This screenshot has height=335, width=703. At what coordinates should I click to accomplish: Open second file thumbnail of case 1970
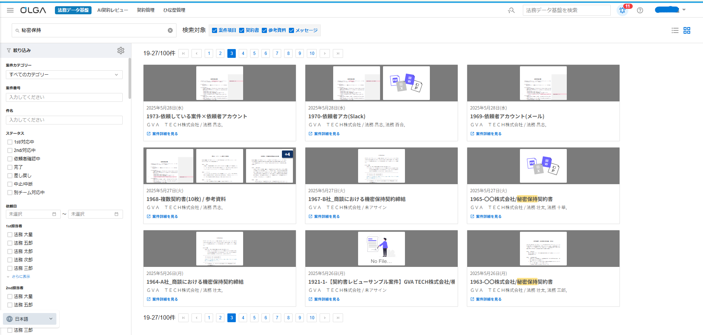point(406,83)
